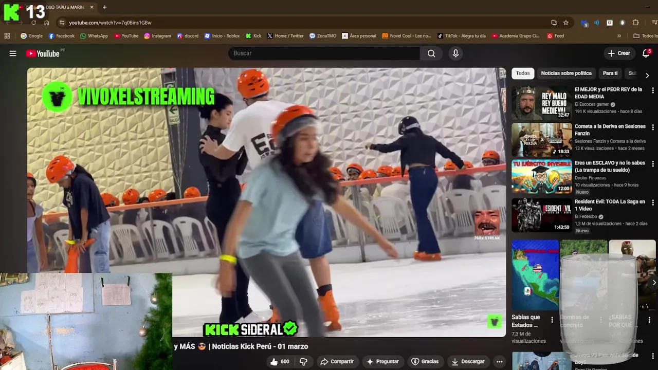Open the WhatsApp bookmark
Screen dimensions: 658x370
coord(94,36)
